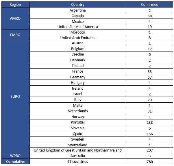
Task: Click the 27 countries total cell
Action: [77, 162]
